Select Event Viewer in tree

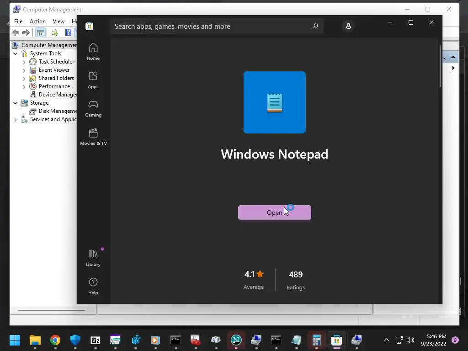tap(54, 70)
